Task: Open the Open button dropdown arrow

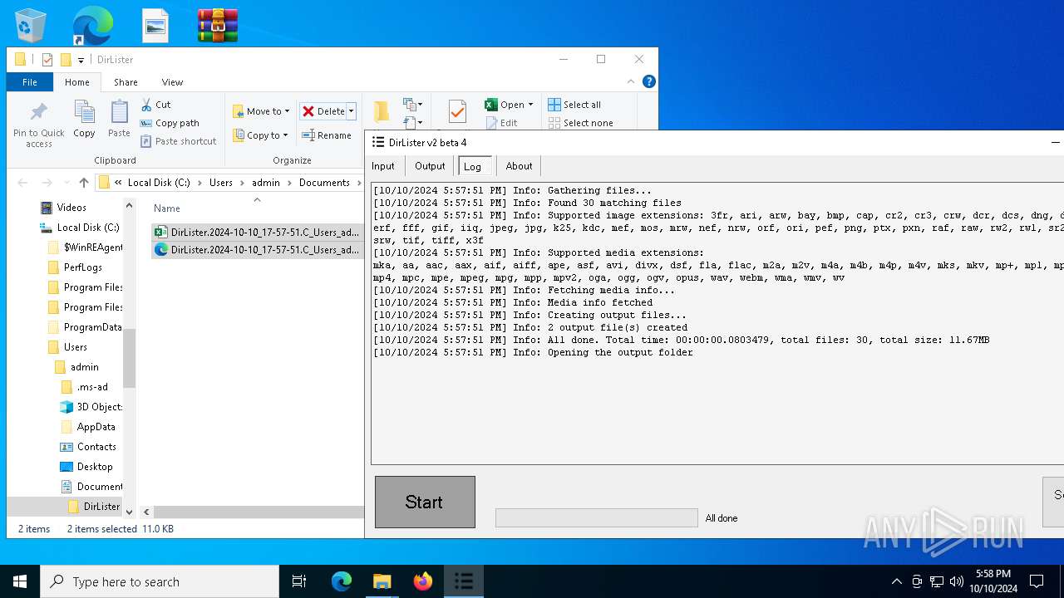Action: tap(530, 105)
